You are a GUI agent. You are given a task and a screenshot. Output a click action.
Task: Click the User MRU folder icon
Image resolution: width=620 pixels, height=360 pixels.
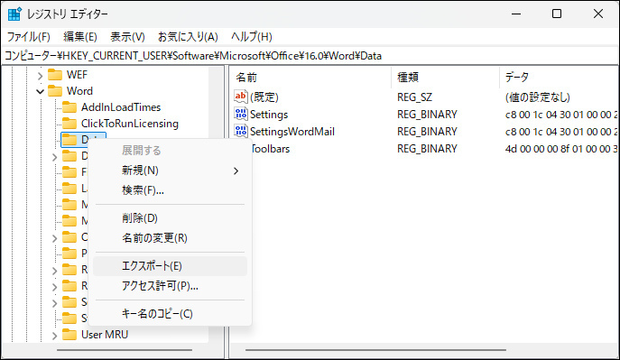(69, 335)
